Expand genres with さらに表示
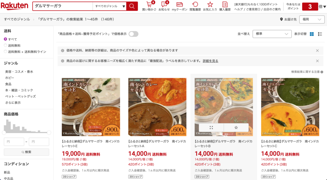This screenshot has height=180, width=327. 13,103
